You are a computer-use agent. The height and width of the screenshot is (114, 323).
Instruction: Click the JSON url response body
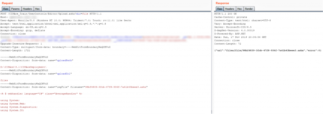(268, 51)
